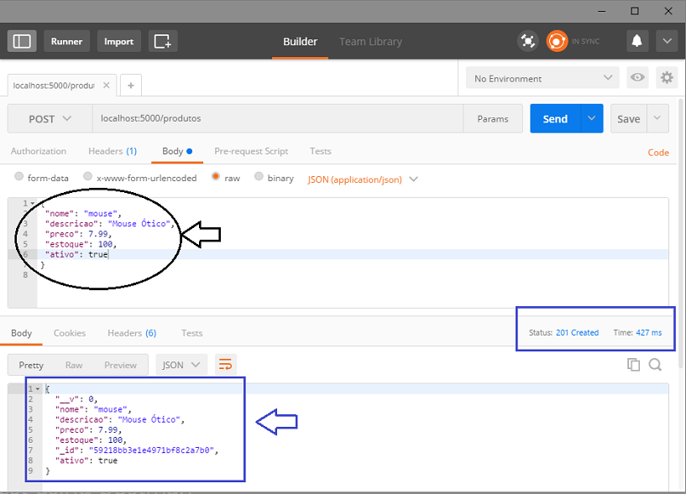Click the "preco": 7.99 line in request editor
686x494 pixels.
(x=78, y=234)
